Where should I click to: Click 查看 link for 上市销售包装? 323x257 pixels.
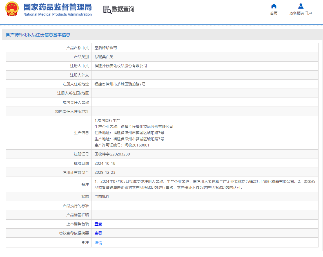(x=98, y=224)
